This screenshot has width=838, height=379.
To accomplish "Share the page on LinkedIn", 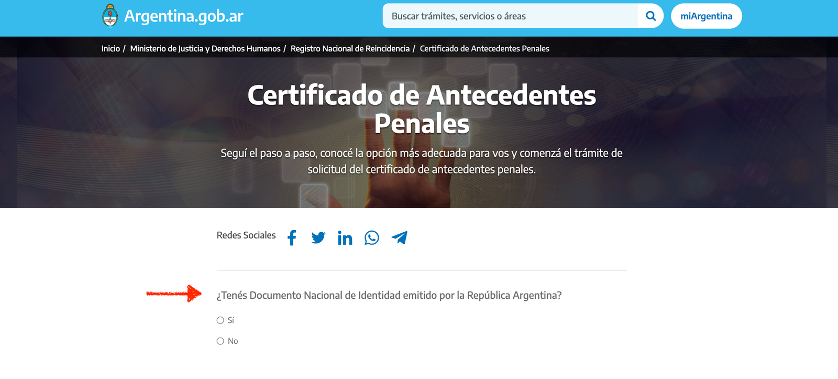I will 345,238.
